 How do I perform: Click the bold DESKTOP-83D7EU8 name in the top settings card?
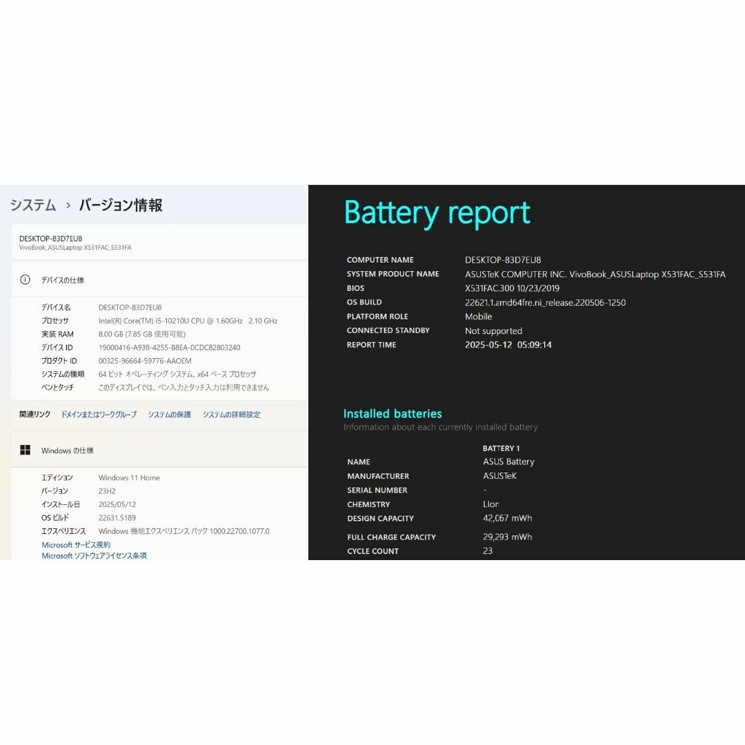tap(51, 239)
